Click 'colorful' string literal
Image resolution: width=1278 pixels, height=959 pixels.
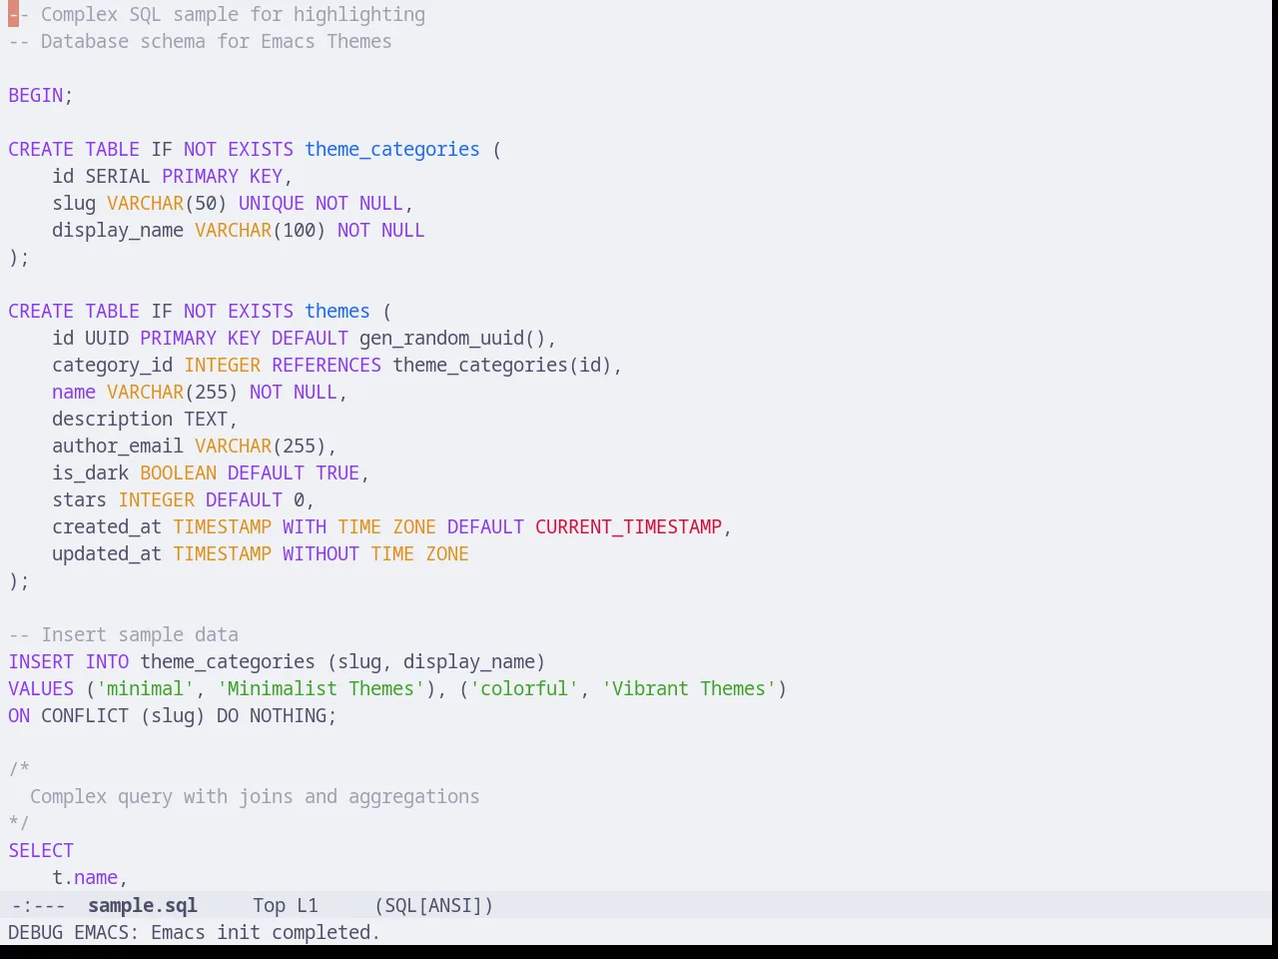coord(524,689)
